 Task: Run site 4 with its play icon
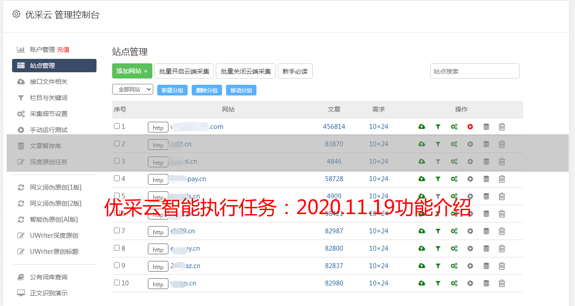click(470, 179)
